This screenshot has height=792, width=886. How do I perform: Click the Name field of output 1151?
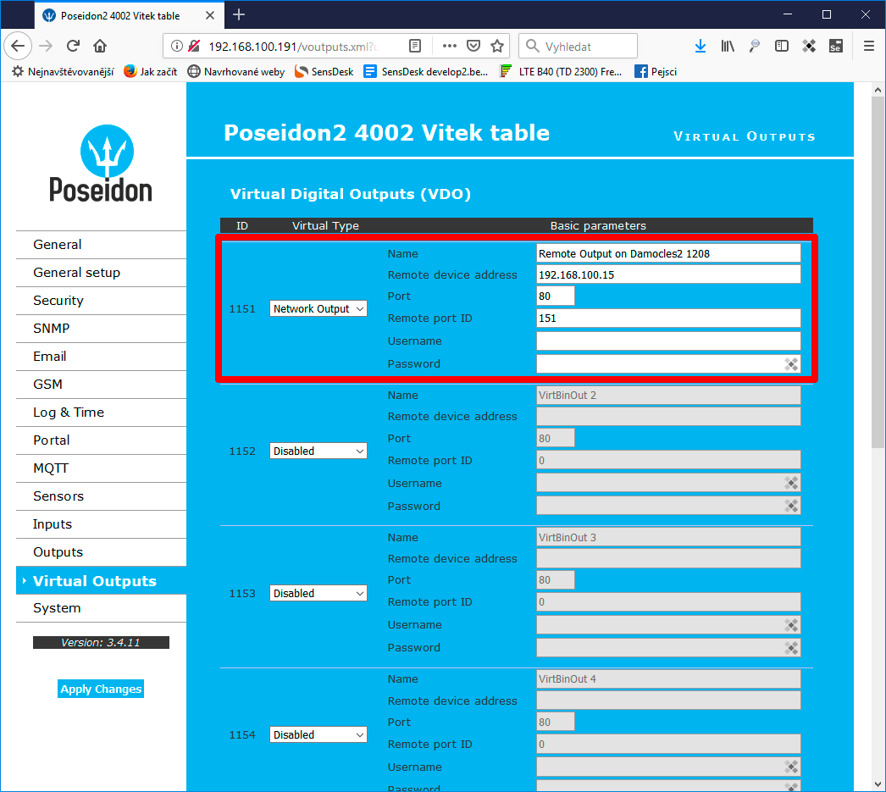(668, 253)
